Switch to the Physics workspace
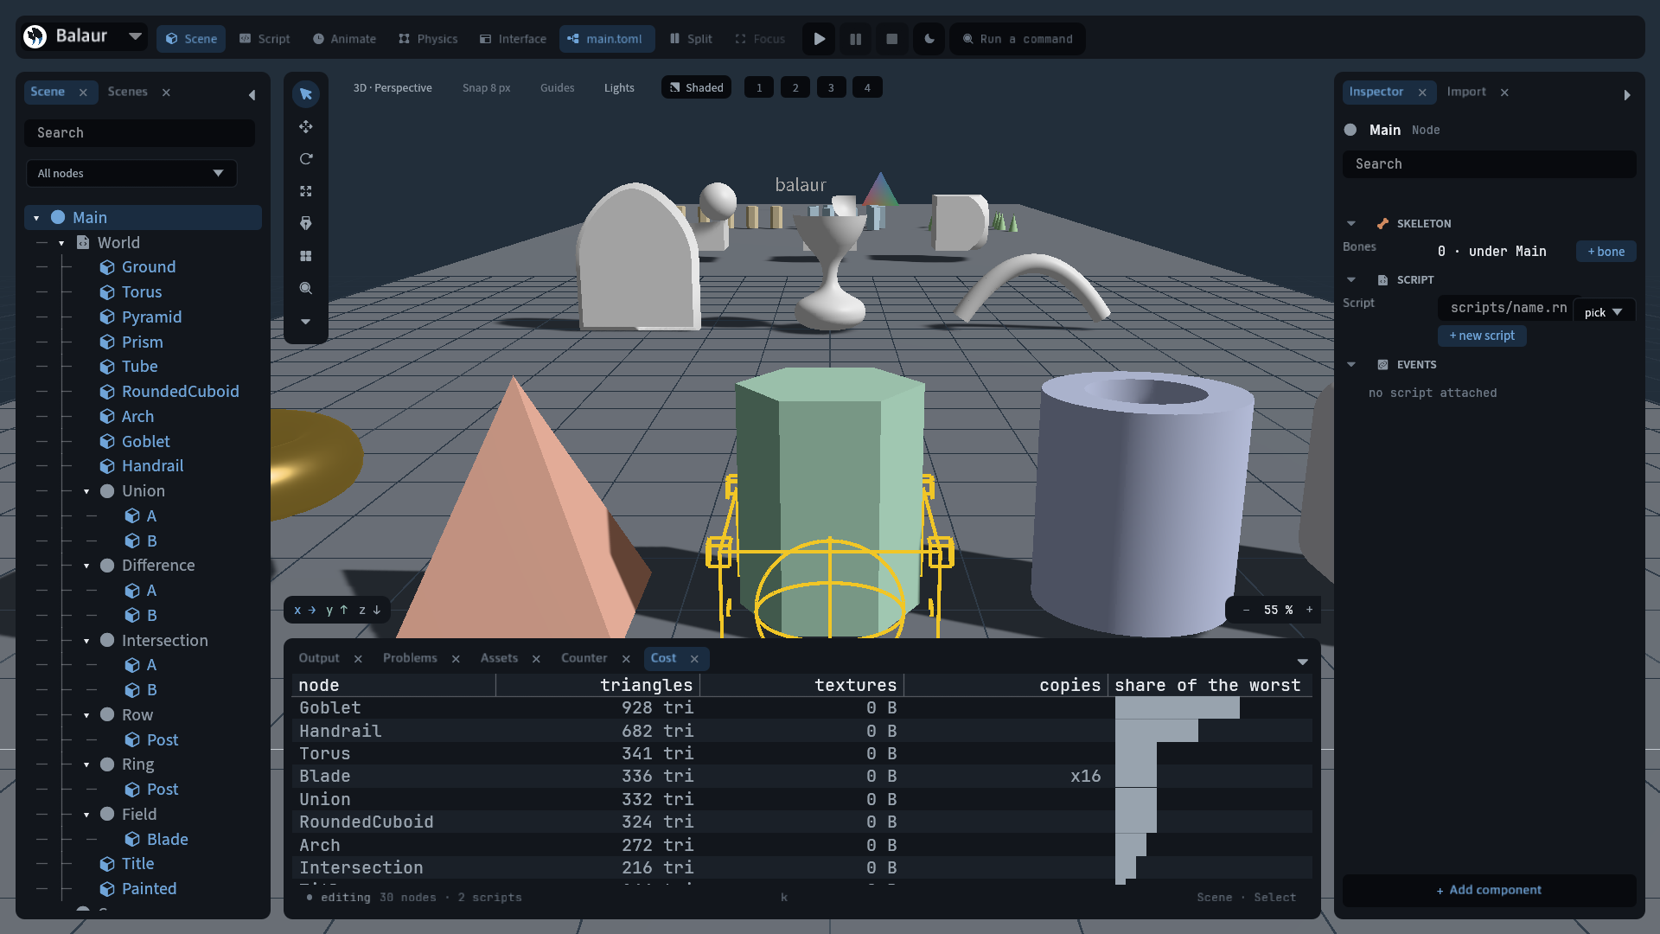 (428, 39)
